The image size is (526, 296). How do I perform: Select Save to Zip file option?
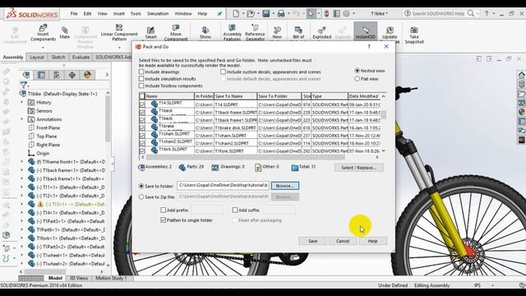pyautogui.click(x=141, y=197)
